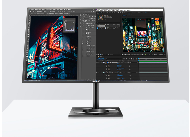Select the Hand tool in Photoshop's toolbar
Viewport: 190px width, 137px height.
[27, 49]
